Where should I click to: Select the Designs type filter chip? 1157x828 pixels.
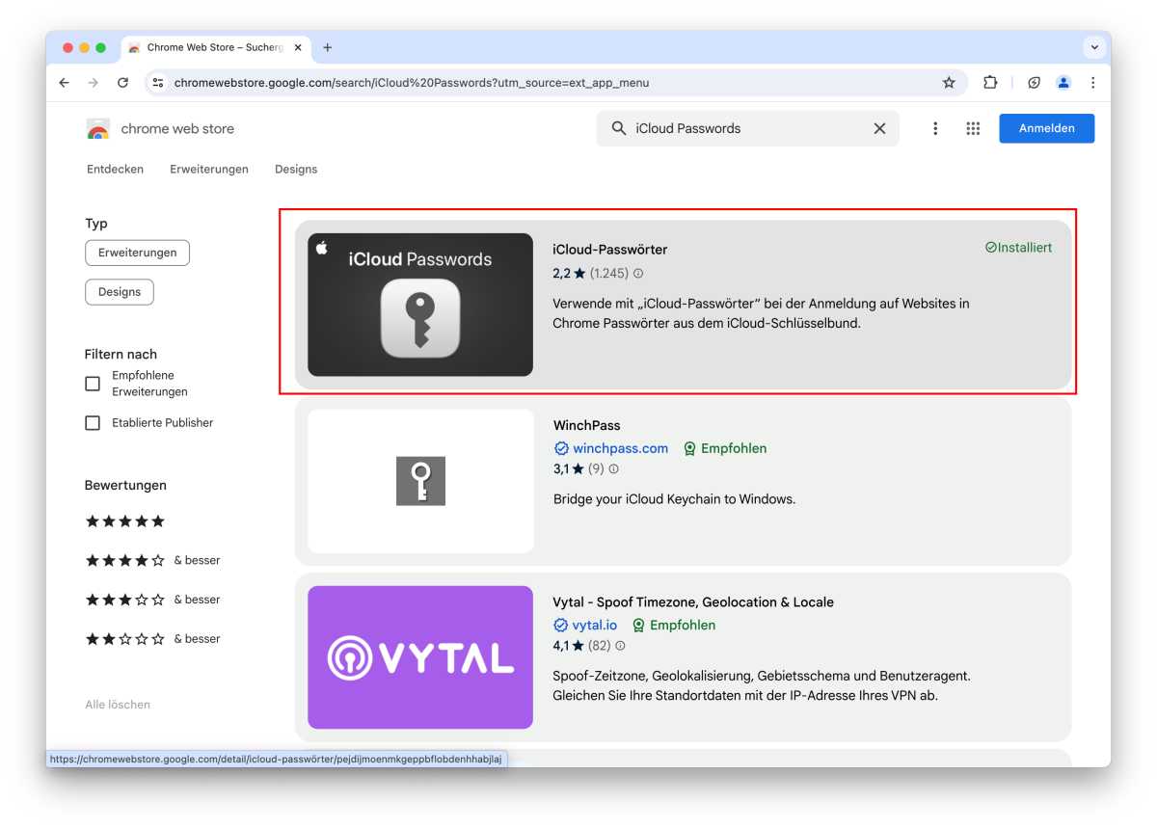click(x=120, y=292)
